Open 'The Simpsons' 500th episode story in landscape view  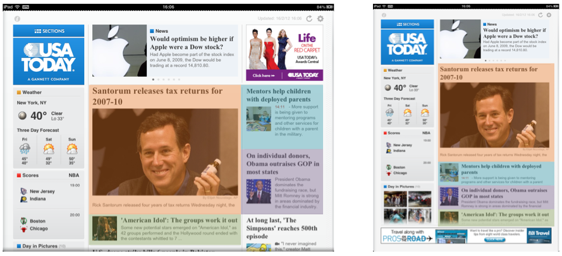coord(282,228)
